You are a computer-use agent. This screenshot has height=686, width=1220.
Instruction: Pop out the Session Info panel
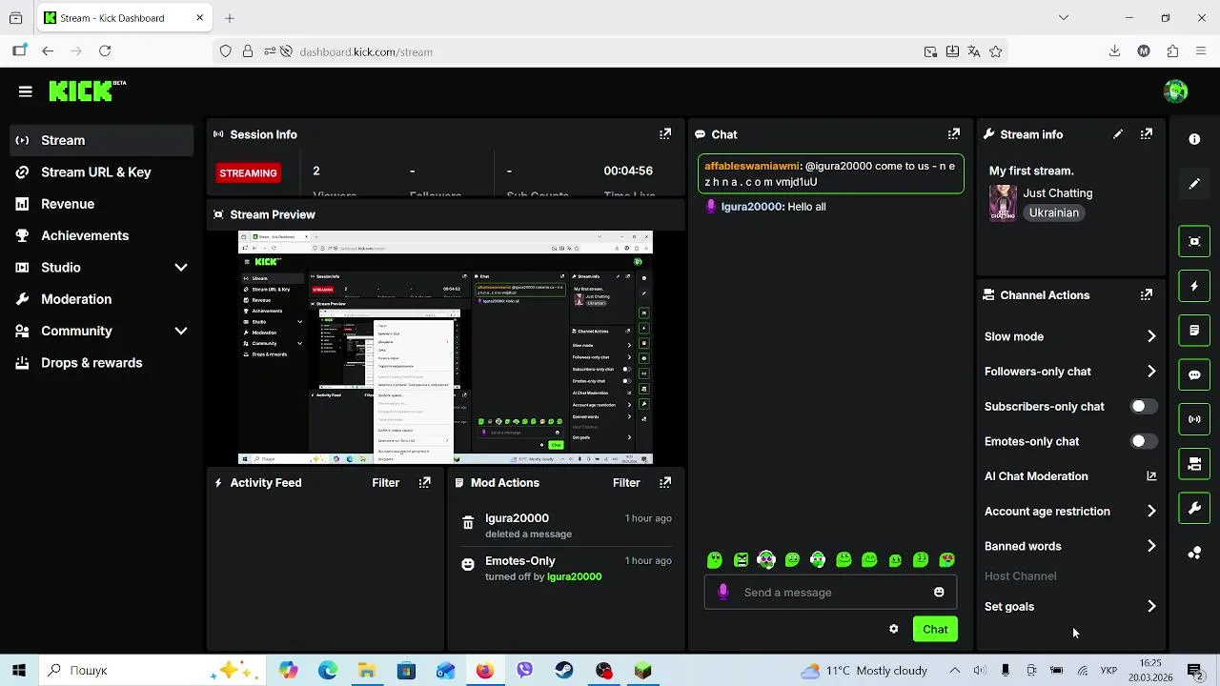coord(665,134)
